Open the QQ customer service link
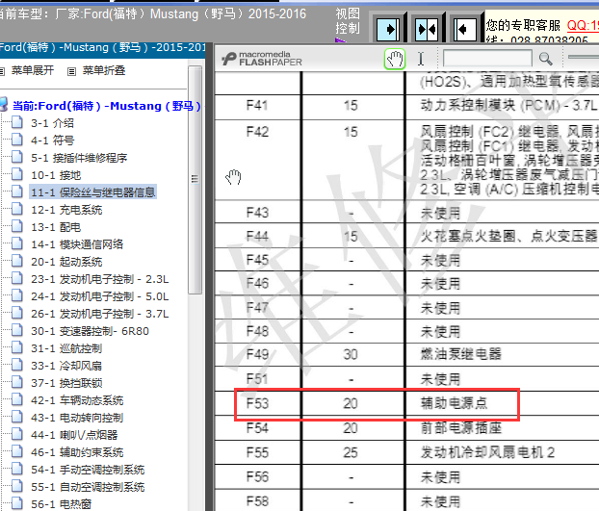The width and height of the screenshot is (599, 511). (583, 26)
